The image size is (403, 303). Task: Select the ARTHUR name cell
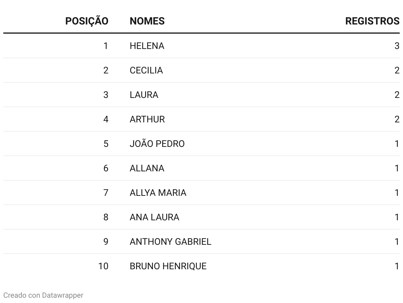click(x=147, y=119)
